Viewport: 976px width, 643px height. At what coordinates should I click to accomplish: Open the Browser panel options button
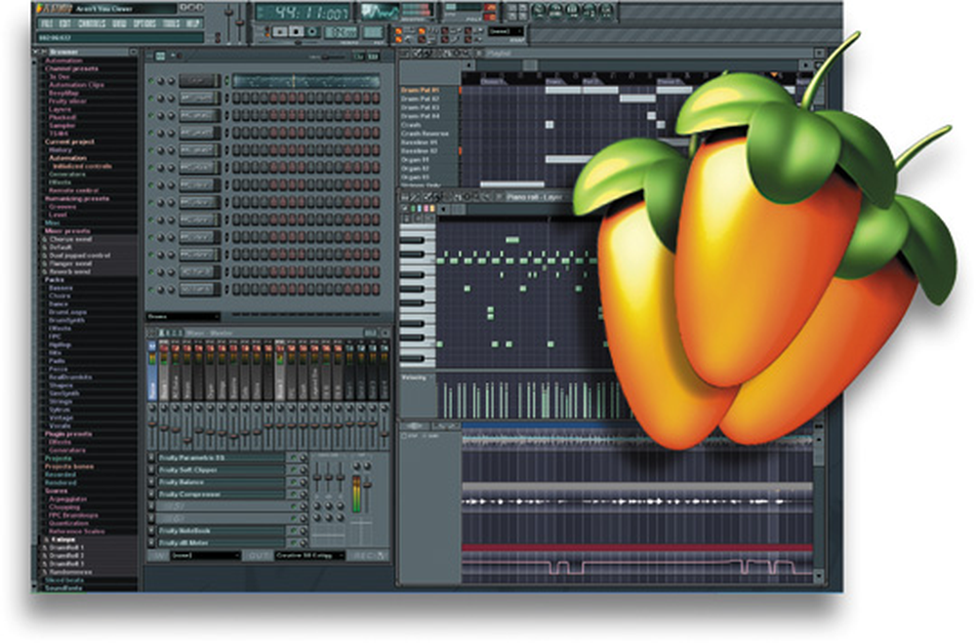tap(133, 52)
